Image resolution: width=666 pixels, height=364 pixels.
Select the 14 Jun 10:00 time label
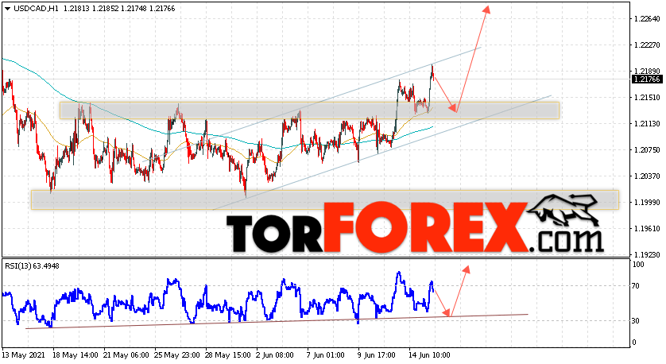[429, 355]
